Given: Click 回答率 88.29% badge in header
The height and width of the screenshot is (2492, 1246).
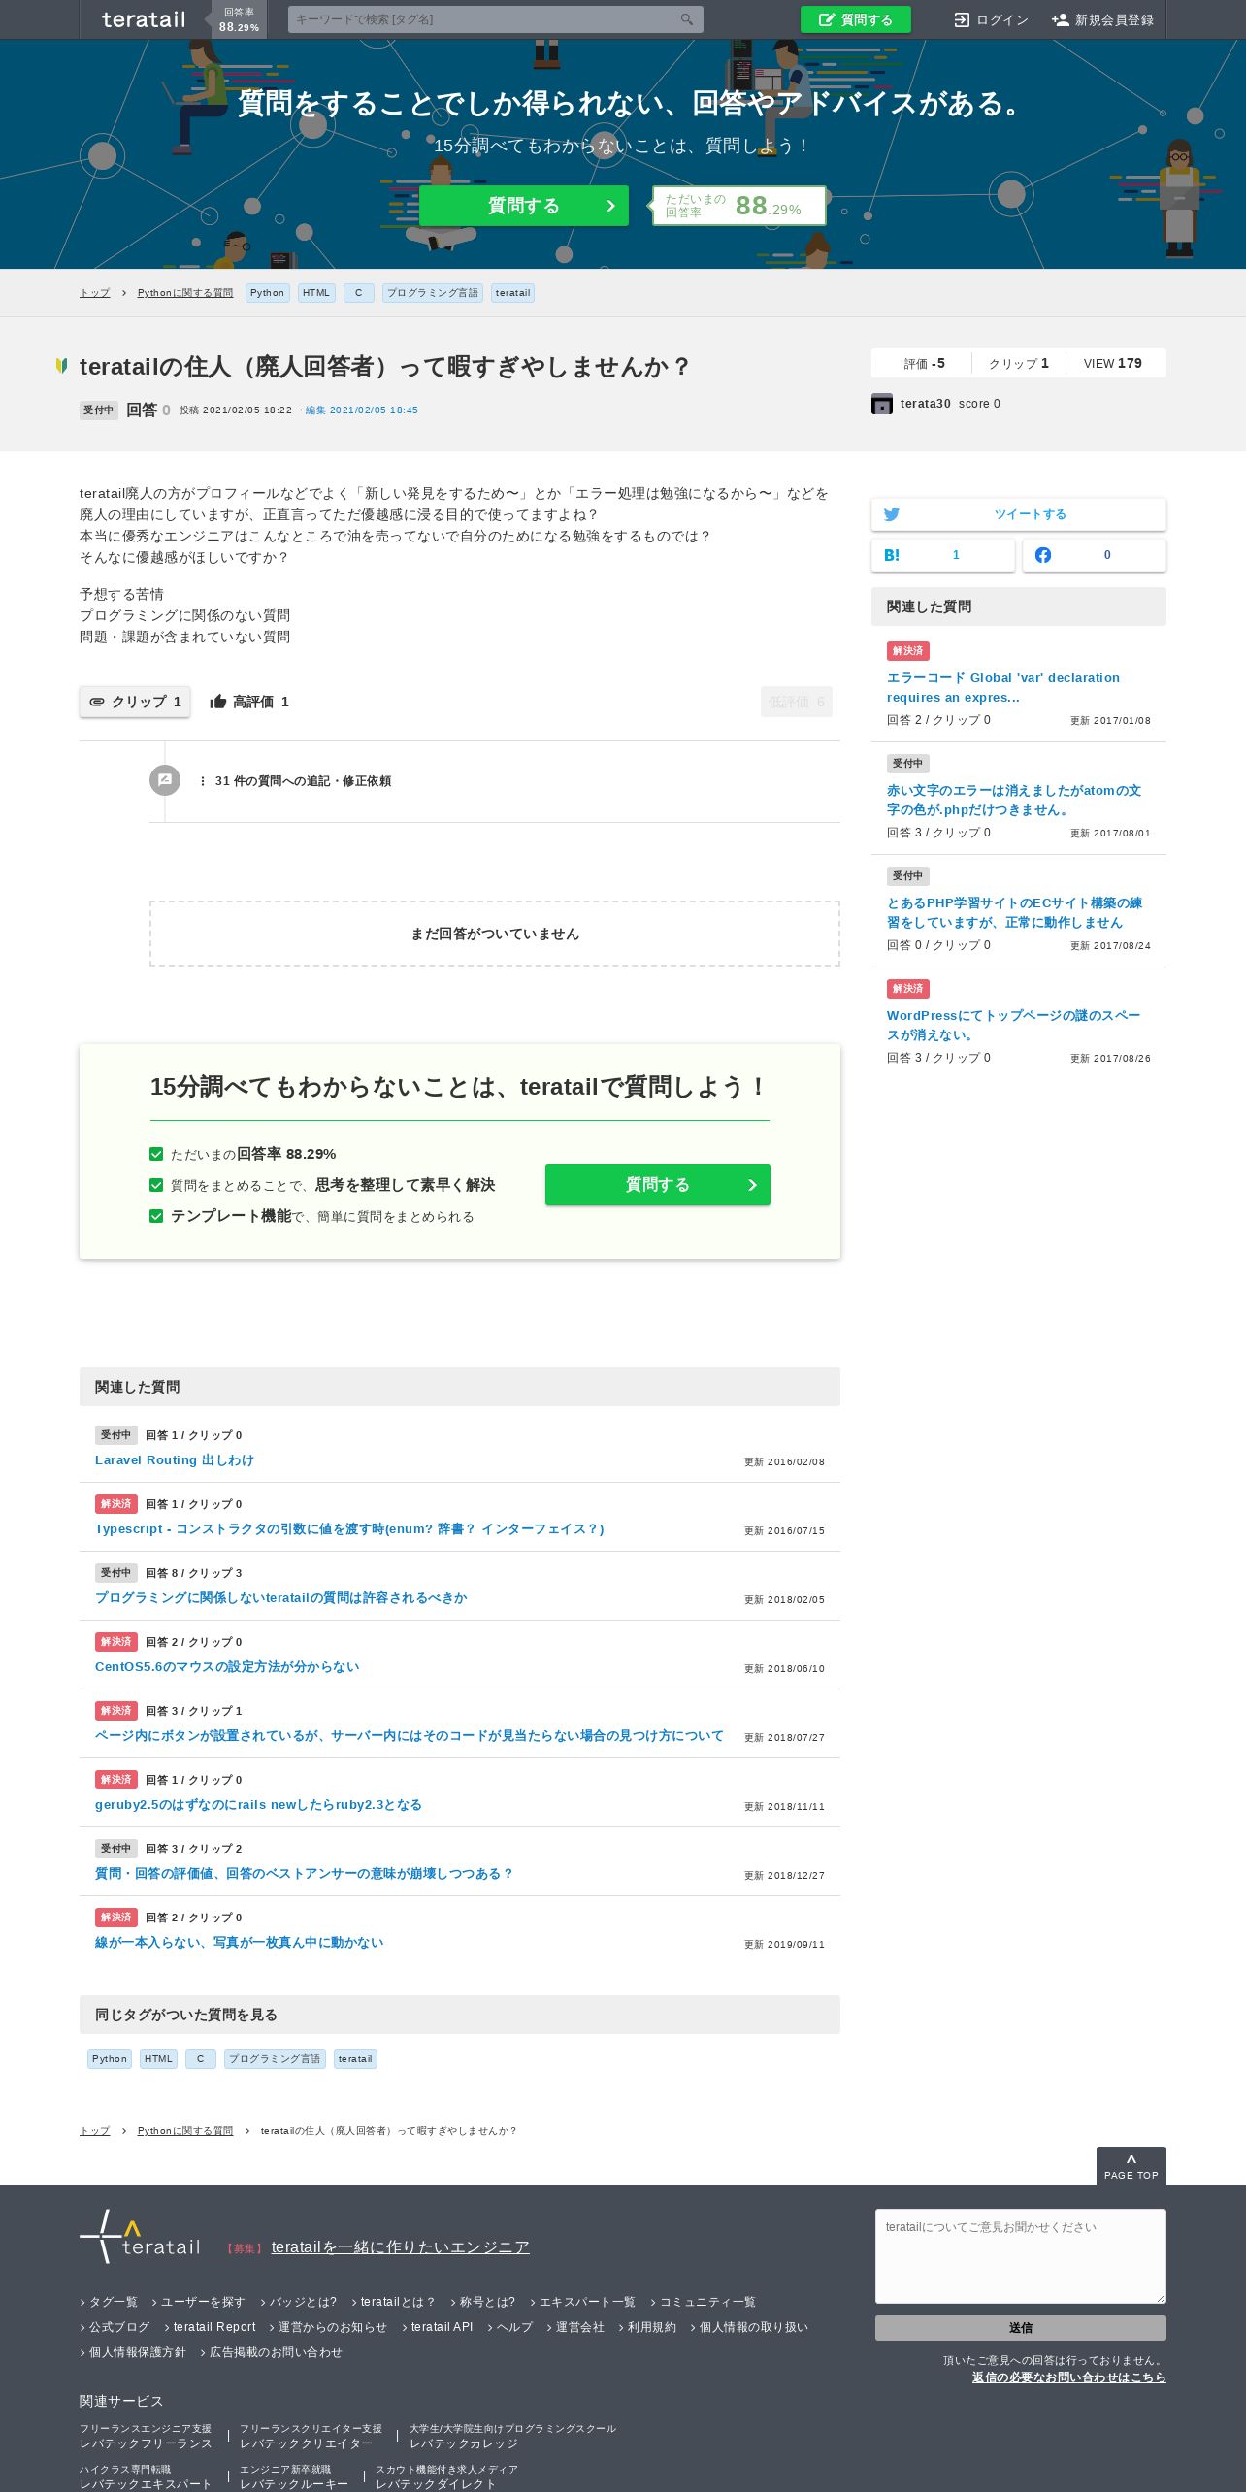Looking at the screenshot, I should click(239, 19).
